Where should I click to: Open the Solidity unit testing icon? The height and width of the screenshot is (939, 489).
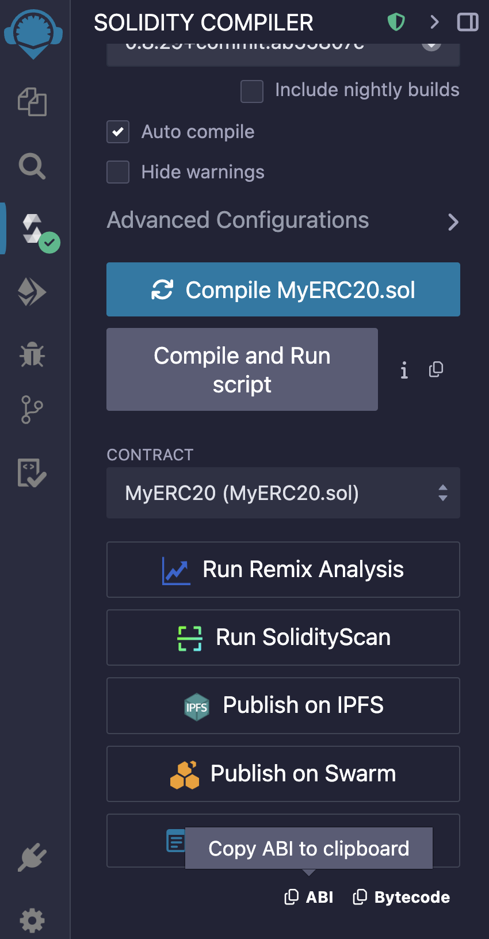click(x=32, y=473)
